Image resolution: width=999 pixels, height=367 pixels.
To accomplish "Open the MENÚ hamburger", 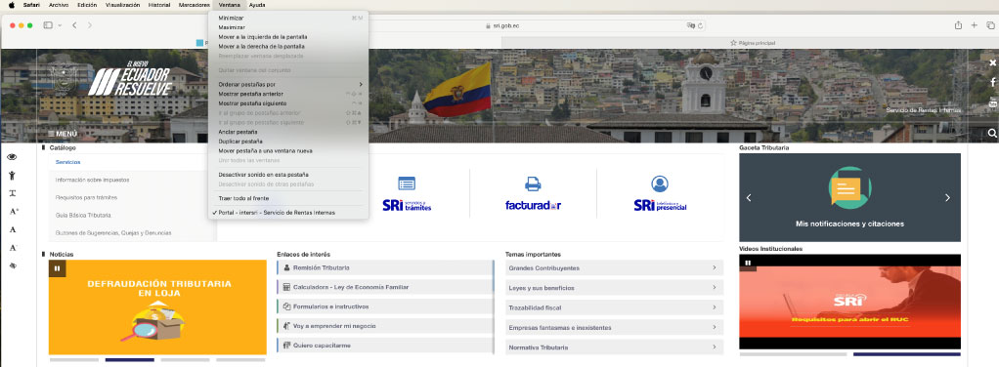I will [x=63, y=134].
